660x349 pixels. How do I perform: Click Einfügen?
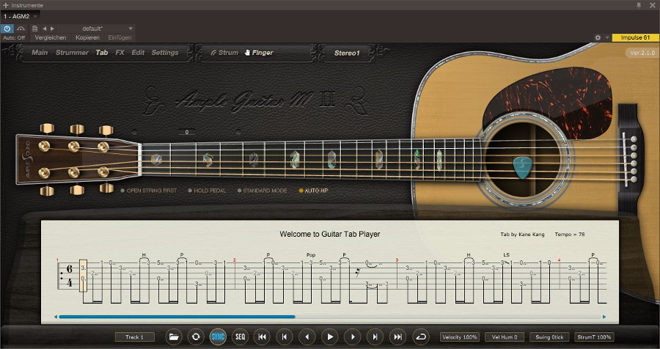[120, 37]
